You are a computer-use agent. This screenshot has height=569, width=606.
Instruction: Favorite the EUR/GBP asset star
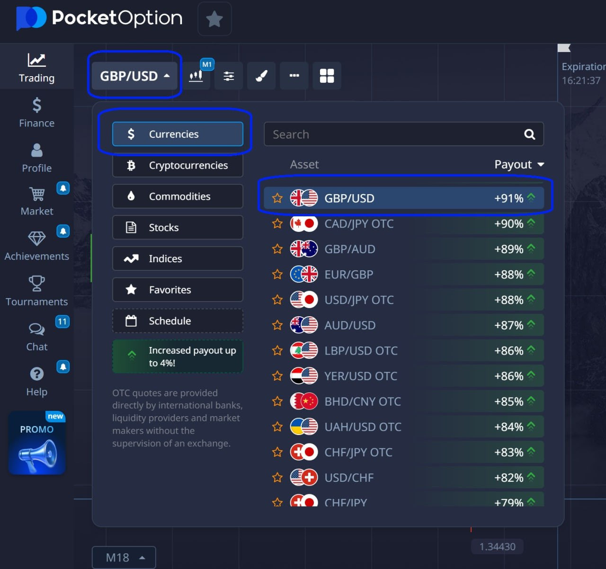[277, 275]
